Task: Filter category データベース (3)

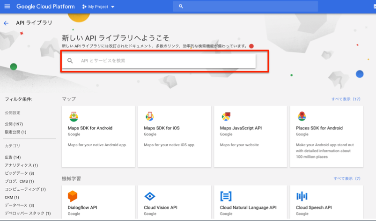Action: pyautogui.click(x=19, y=205)
